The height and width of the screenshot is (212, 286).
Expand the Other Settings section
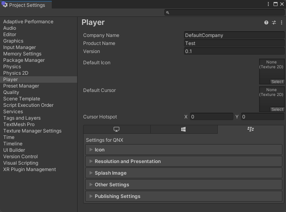click(x=184, y=185)
